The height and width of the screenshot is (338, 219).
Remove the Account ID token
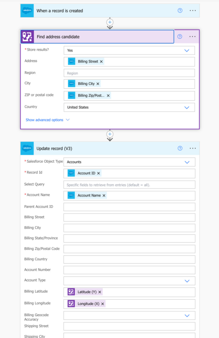point(99,173)
